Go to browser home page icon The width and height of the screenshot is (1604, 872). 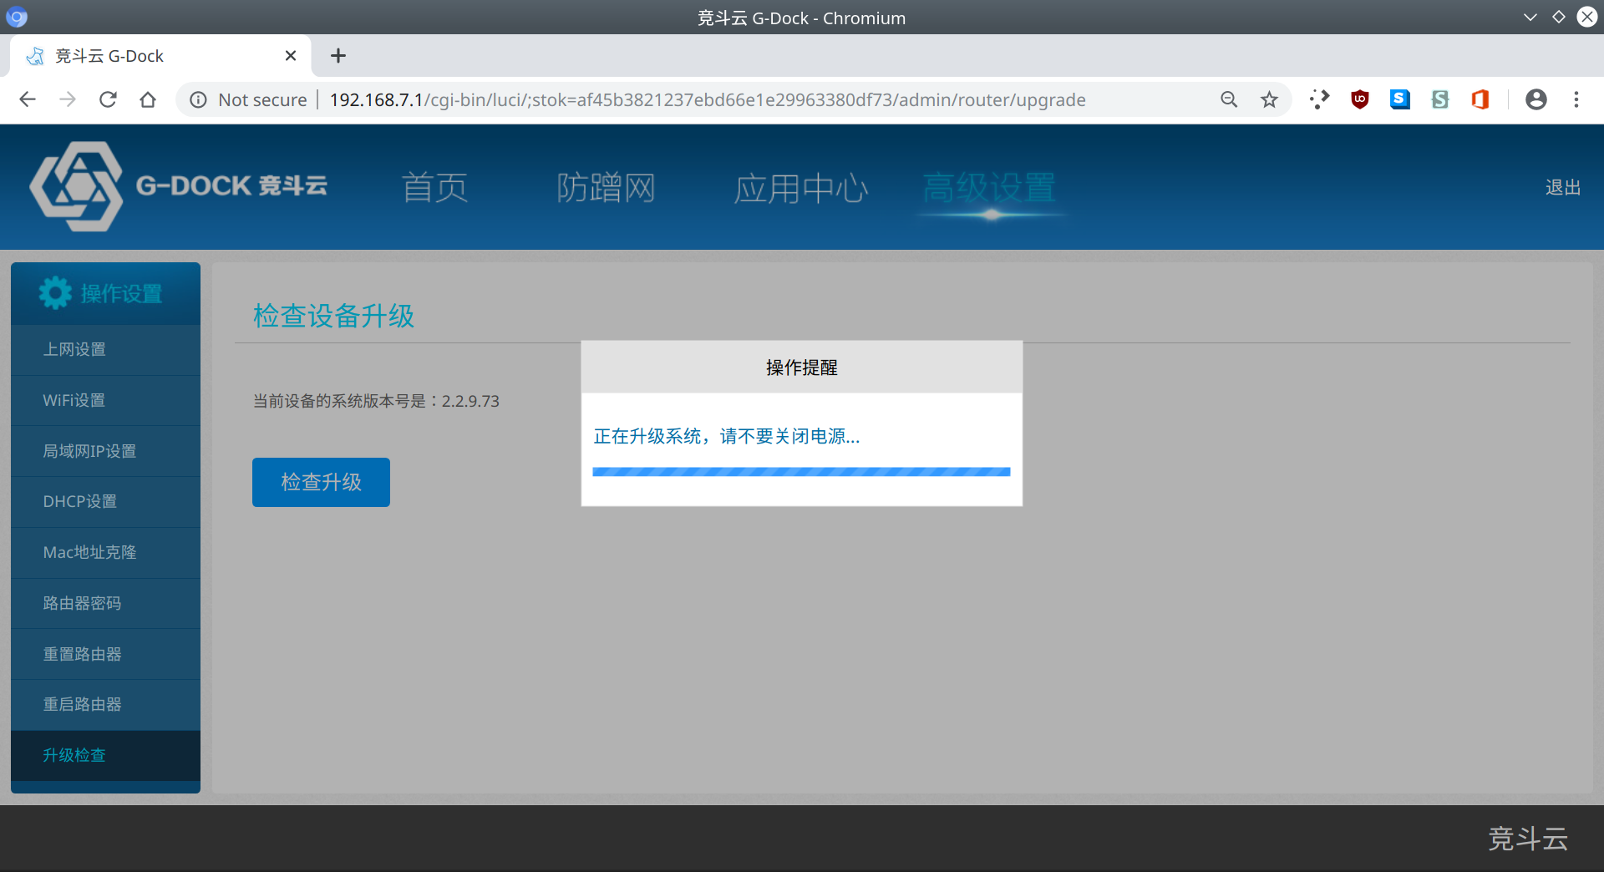pos(148,100)
